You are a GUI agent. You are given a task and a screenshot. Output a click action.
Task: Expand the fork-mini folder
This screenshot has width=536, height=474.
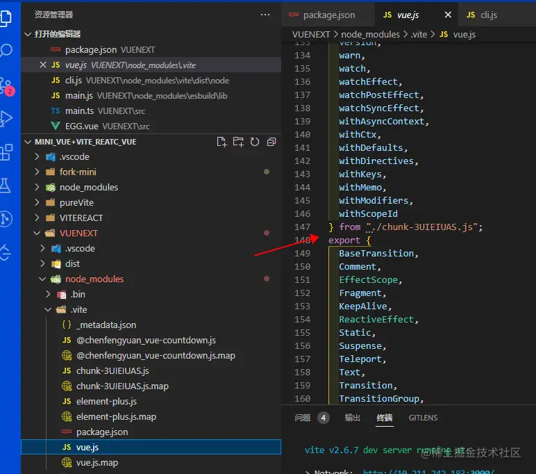click(x=151, y=172)
